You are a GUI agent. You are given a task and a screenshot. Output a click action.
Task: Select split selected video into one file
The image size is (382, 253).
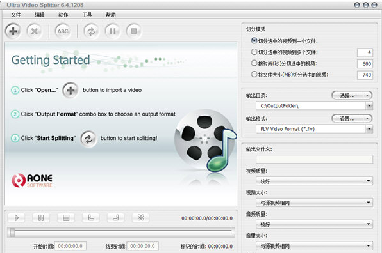(254, 40)
